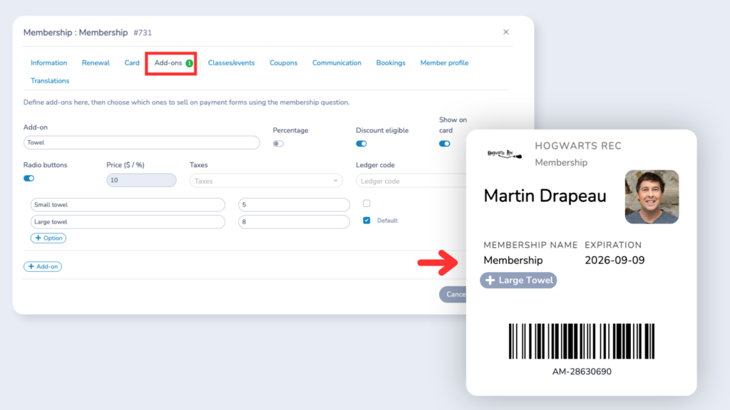Edit the Large towel option name
This screenshot has width=730, height=410.
point(128,222)
